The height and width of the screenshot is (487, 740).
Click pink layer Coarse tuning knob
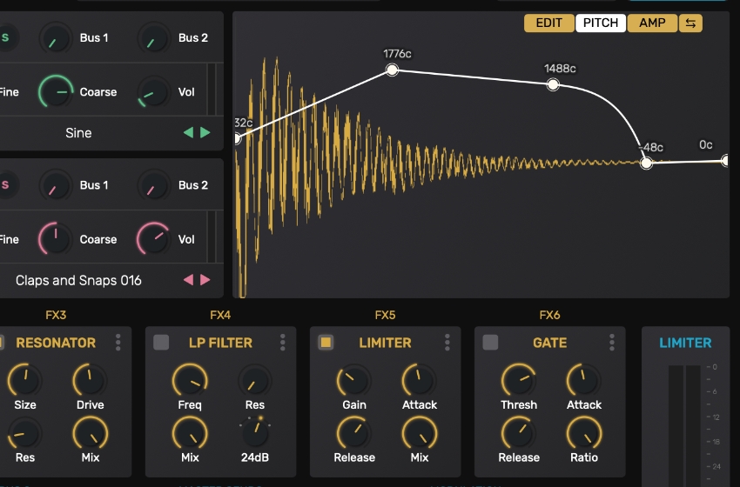[56, 239]
